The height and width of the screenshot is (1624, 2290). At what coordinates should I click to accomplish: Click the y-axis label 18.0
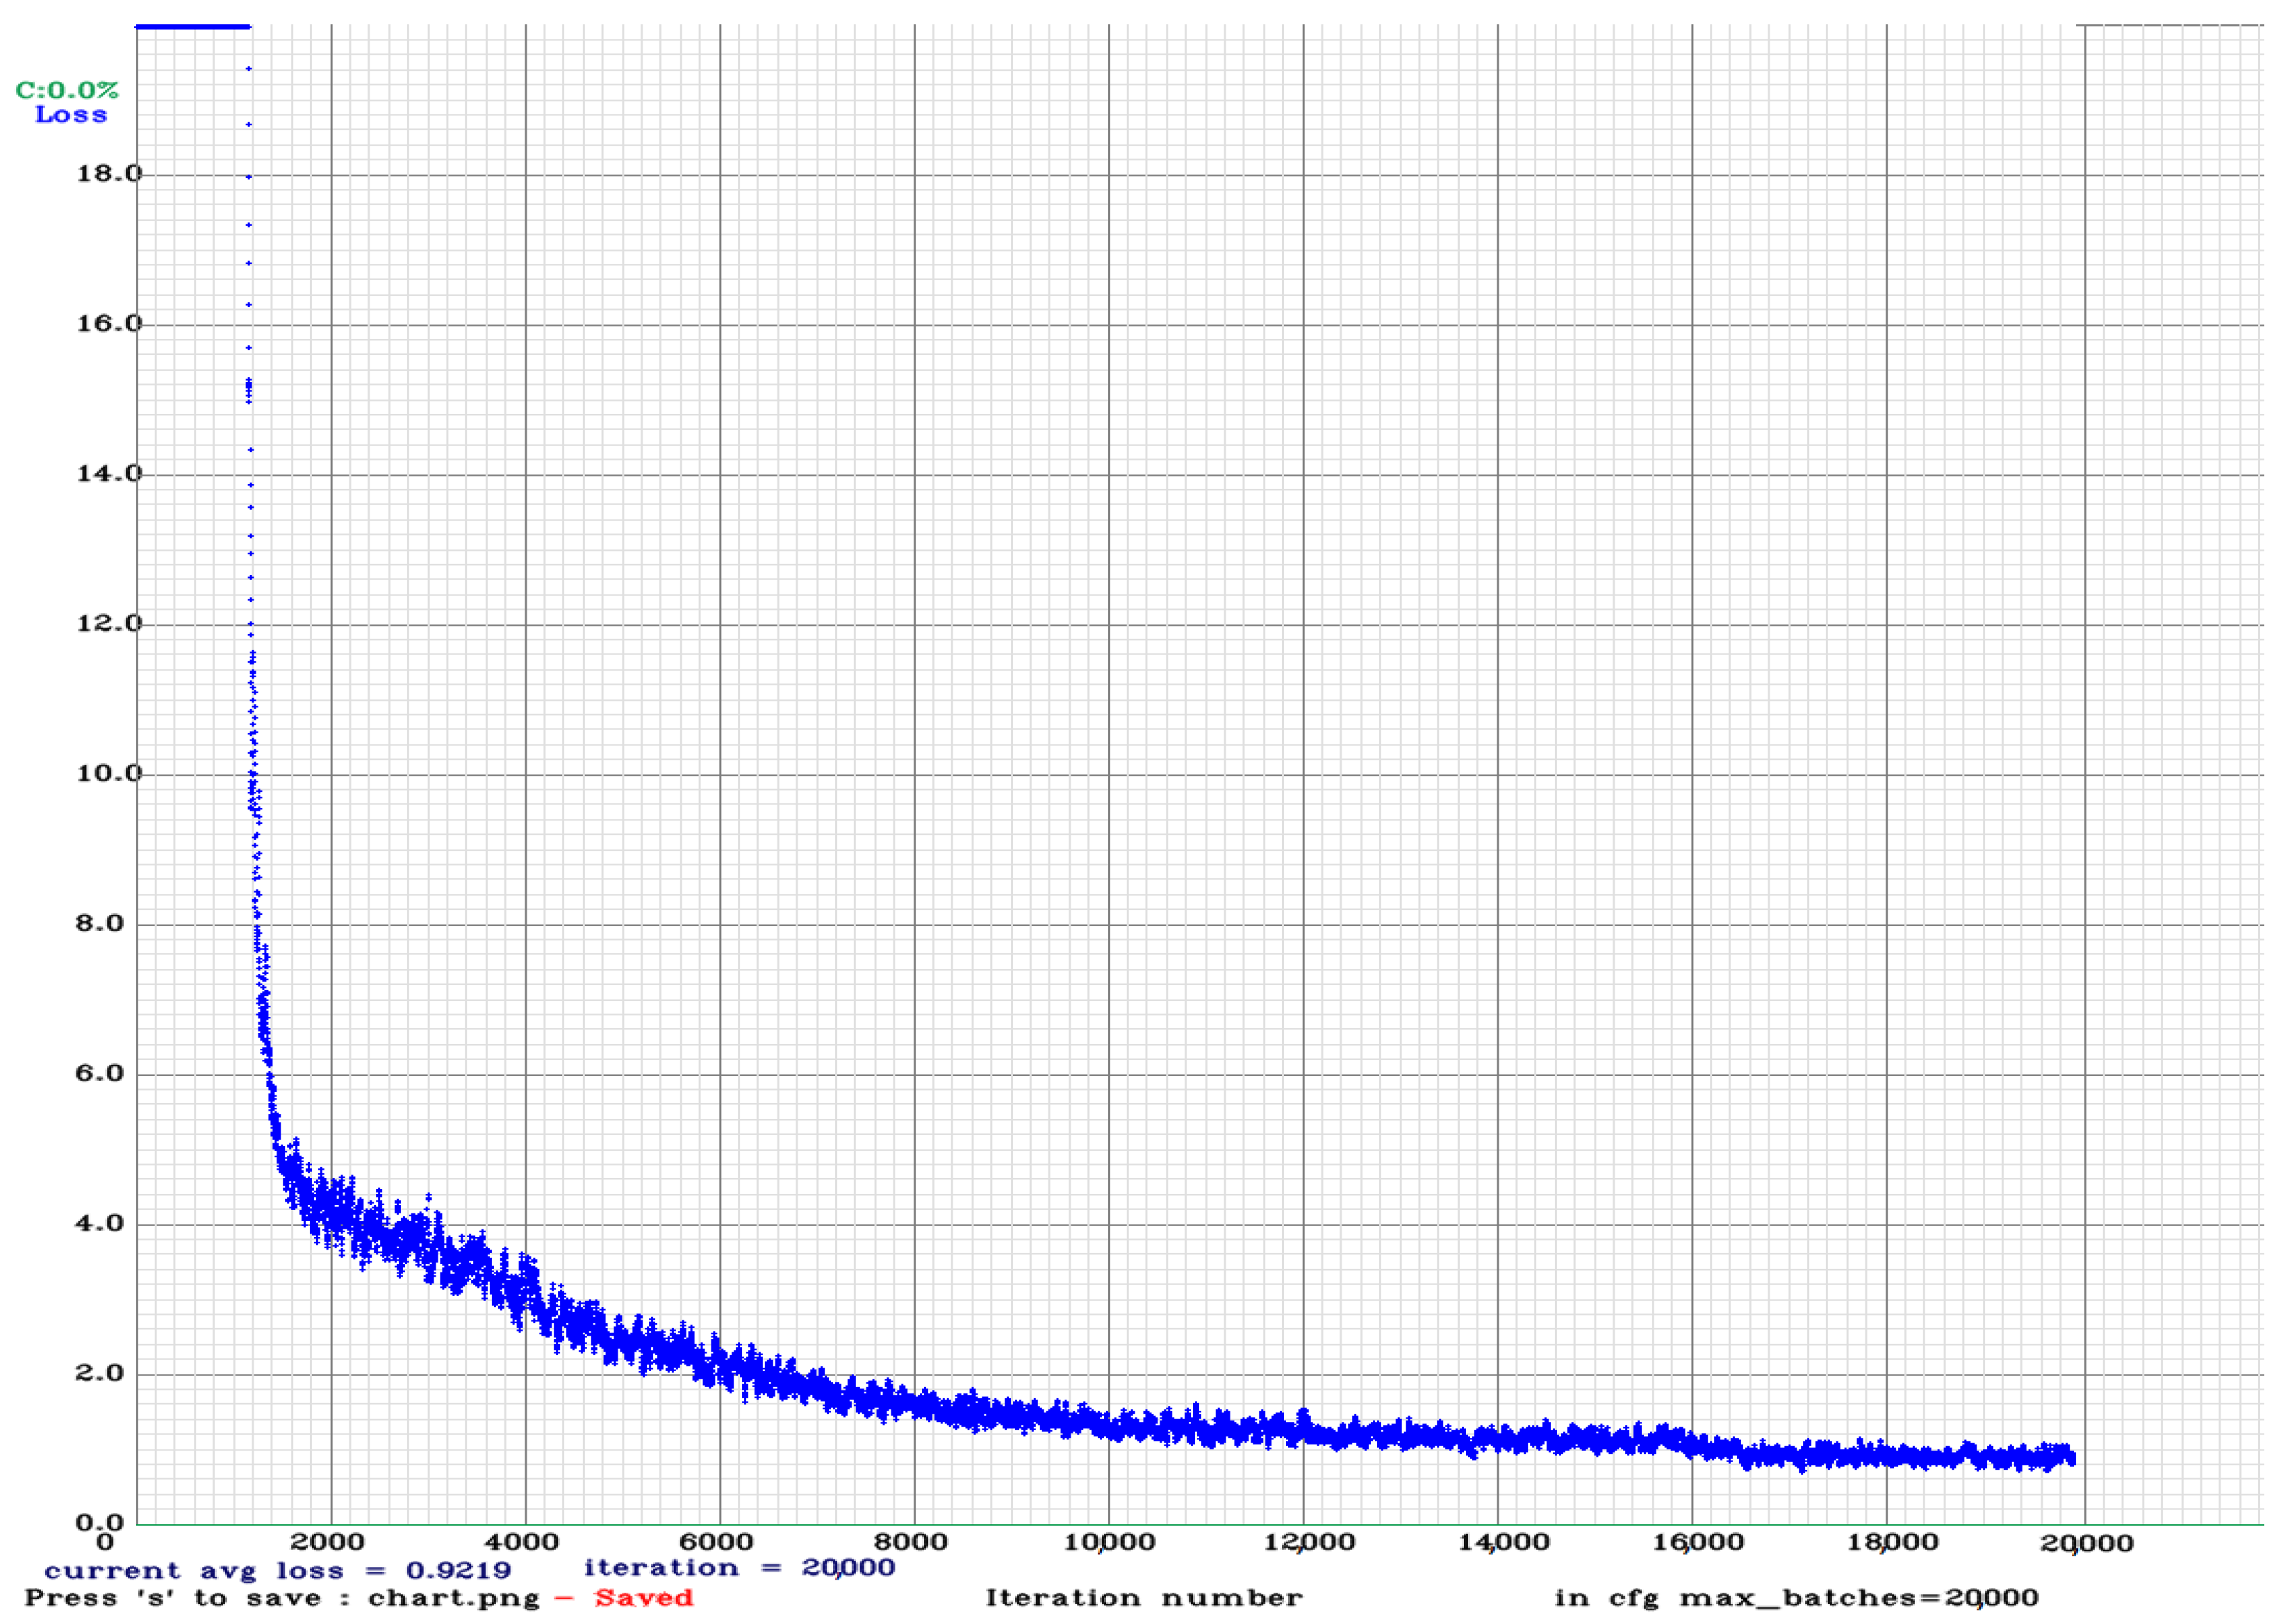[110, 174]
